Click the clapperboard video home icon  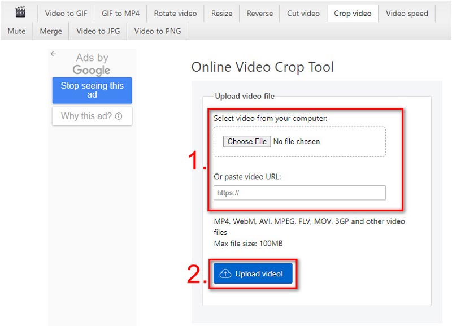pos(20,12)
